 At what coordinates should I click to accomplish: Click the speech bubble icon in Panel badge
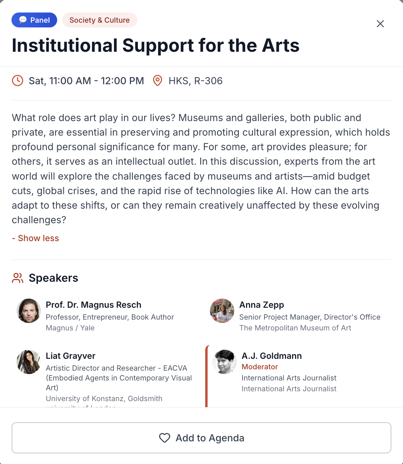pos(23,20)
